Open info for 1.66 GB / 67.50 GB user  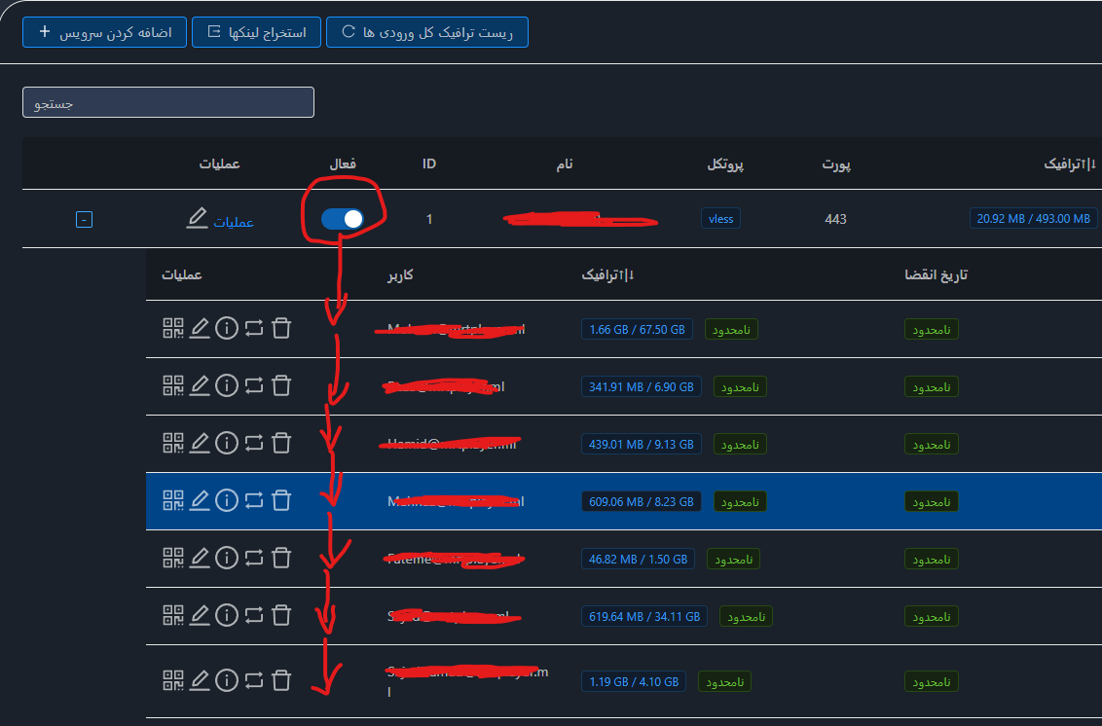(x=226, y=328)
